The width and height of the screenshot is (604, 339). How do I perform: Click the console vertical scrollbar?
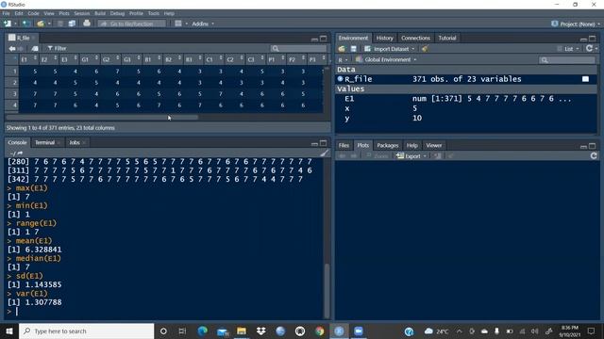(x=327, y=291)
